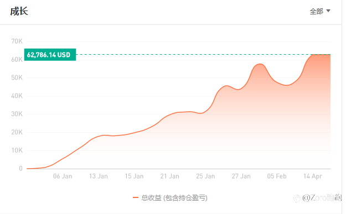Click the 成长 section title

click(19, 11)
